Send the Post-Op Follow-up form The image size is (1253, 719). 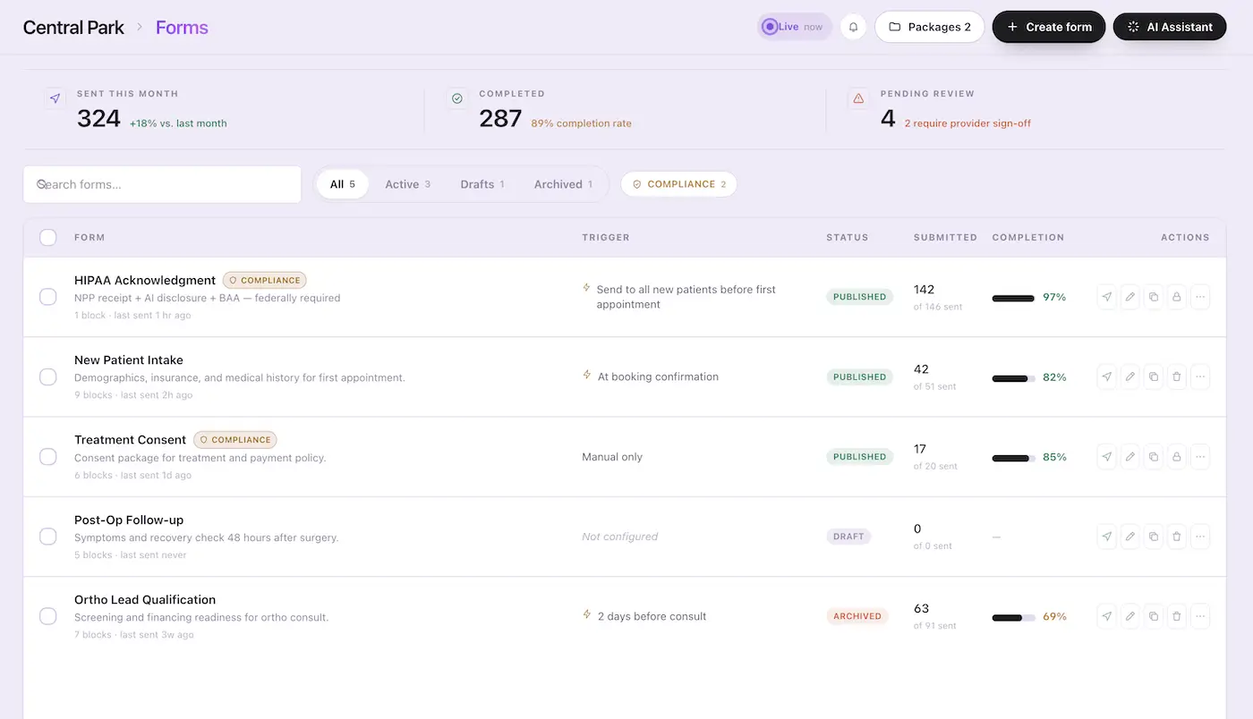[1107, 537]
